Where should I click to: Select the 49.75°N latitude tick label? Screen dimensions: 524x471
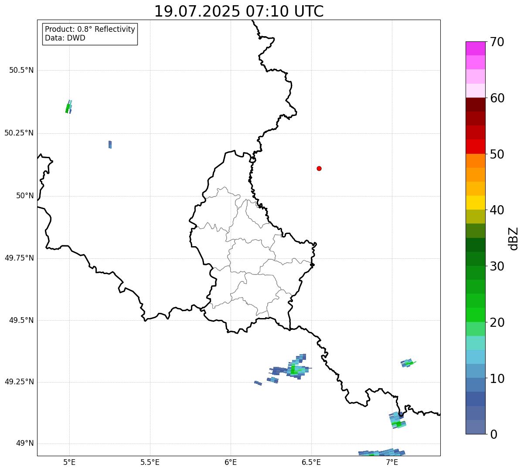[19, 258]
